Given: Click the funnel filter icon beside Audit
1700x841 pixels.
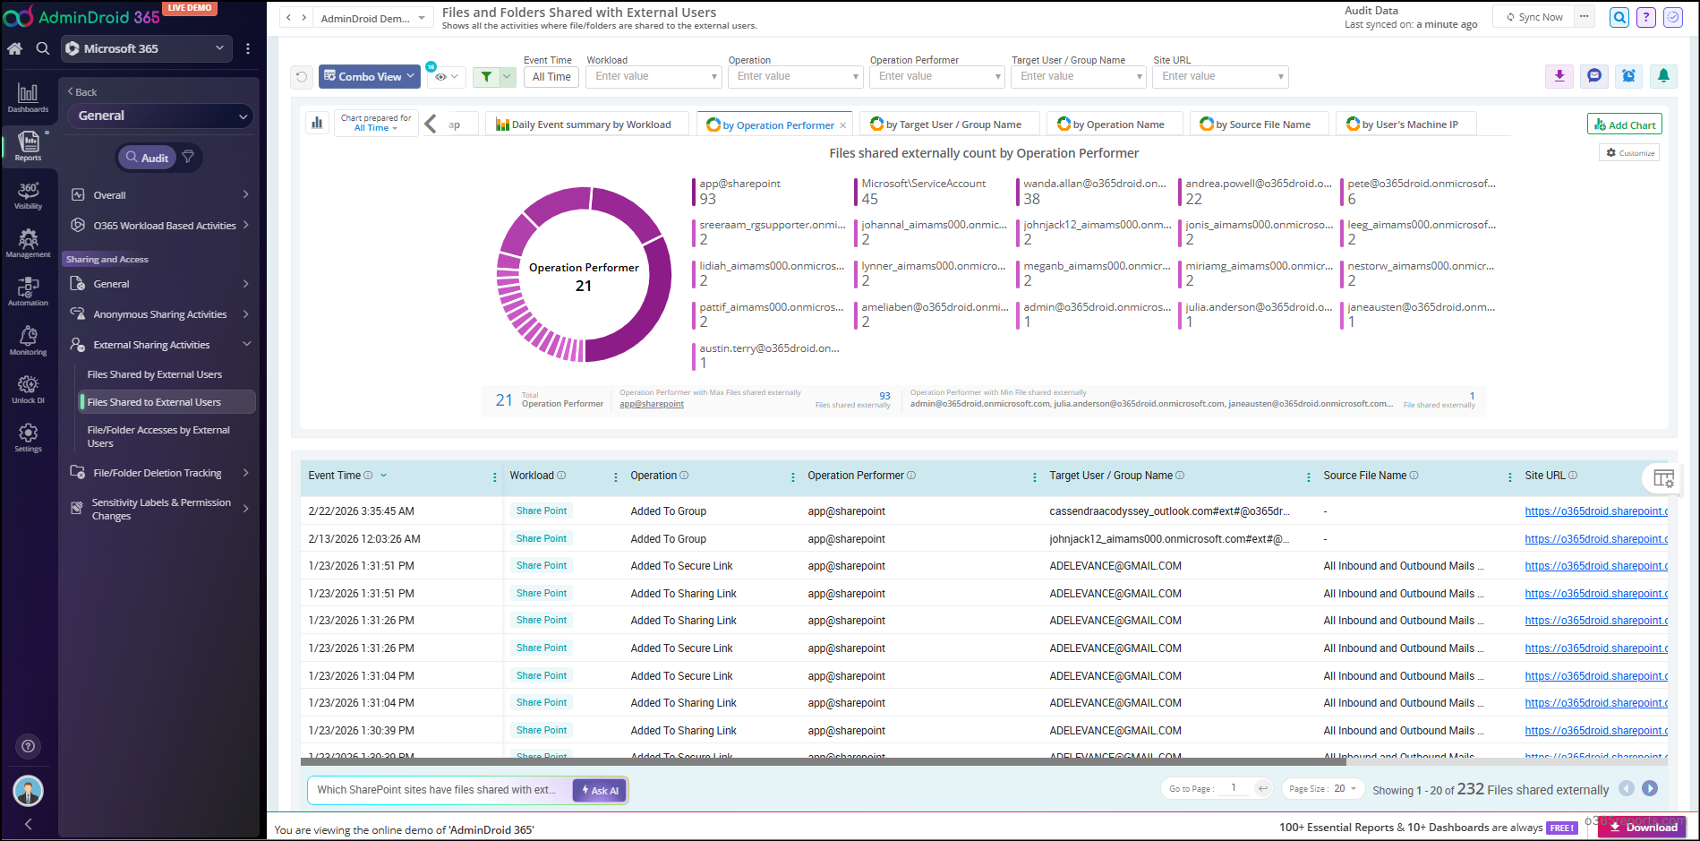Looking at the screenshot, I should [x=188, y=157].
